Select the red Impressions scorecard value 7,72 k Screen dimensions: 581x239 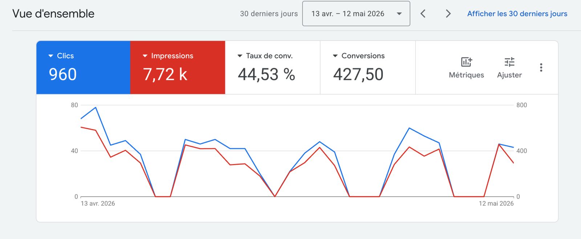pyautogui.click(x=165, y=74)
